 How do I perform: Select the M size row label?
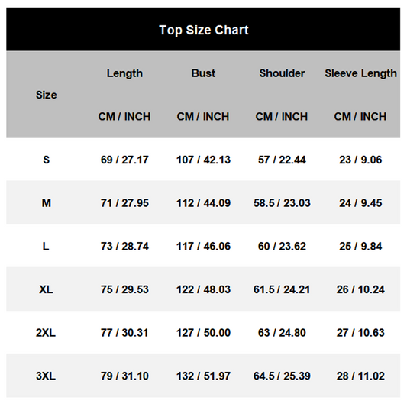47,203
